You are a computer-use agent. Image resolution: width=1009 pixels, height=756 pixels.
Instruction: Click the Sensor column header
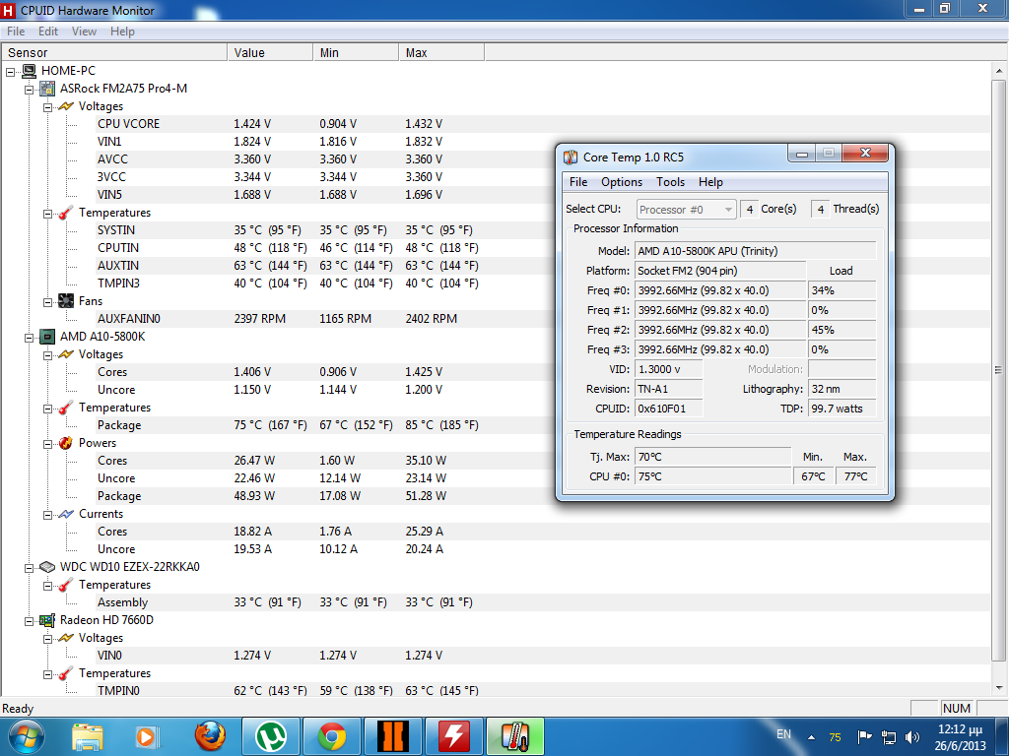[114, 53]
